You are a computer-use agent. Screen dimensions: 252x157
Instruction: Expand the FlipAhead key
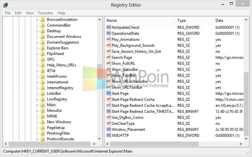tap(37, 54)
